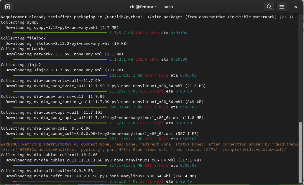Click the title 'chi@fedora:~ — bash'
Viewport: 304px width, 185px height.
151,7
